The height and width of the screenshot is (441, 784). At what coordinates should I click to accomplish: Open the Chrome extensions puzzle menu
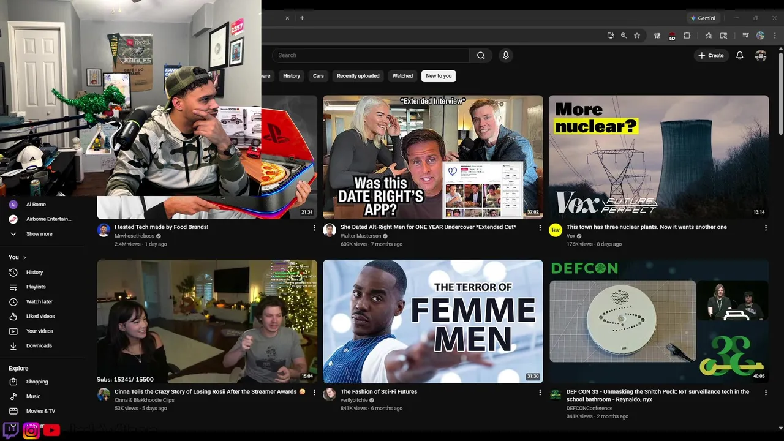[687, 36]
